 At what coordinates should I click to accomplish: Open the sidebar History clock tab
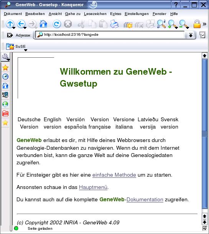[x=5, y=77]
